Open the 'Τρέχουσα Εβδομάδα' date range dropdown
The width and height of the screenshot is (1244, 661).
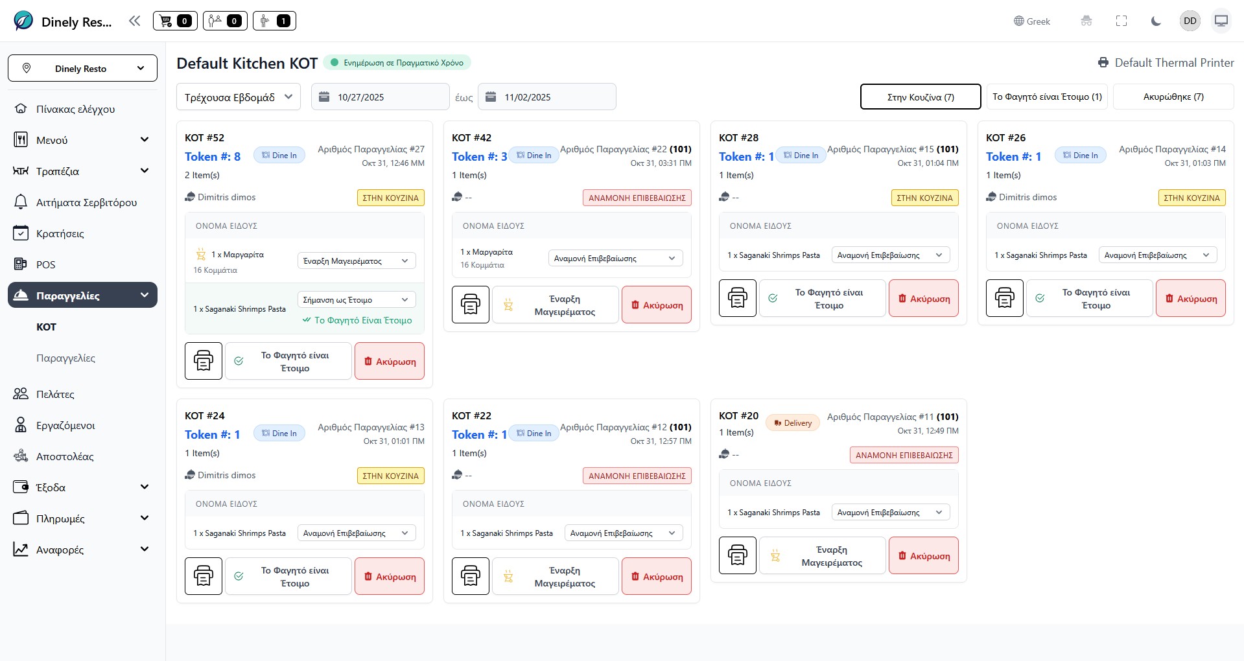pos(239,97)
